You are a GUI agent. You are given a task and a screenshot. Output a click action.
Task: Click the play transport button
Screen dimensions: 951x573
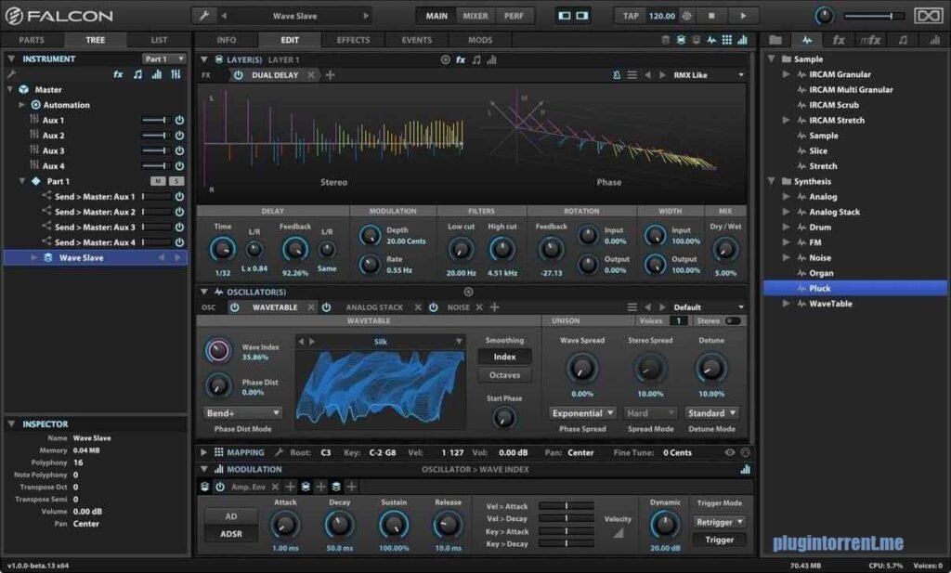743,16
